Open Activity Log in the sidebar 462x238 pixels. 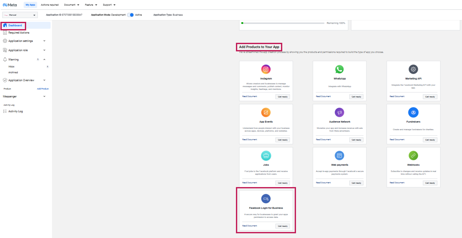click(x=15, y=111)
